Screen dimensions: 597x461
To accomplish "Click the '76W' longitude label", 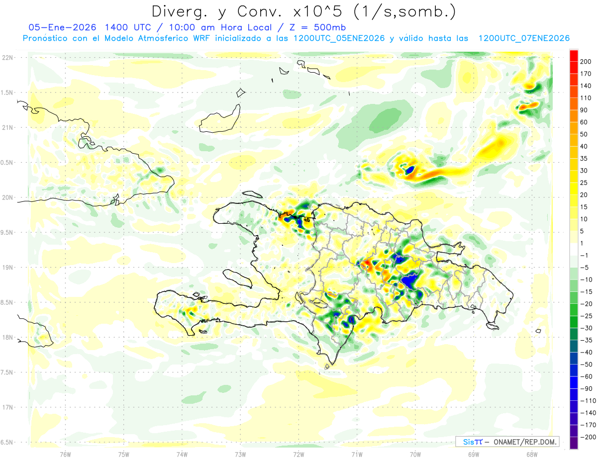I will coord(66,454).
